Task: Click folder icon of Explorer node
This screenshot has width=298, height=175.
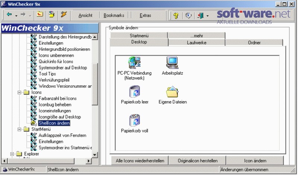Action: pos(19,154)
